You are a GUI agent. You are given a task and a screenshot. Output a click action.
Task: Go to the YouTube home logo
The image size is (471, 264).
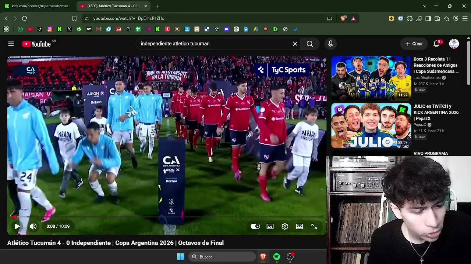click(x=36, y=44)
